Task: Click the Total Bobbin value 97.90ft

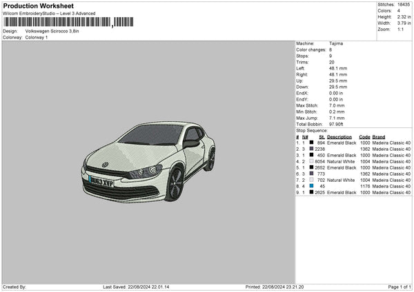Action: point(336,124)
